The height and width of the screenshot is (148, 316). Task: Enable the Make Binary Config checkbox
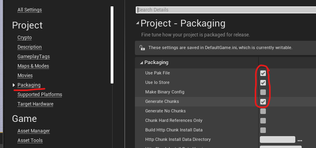[x=263, y=92]
